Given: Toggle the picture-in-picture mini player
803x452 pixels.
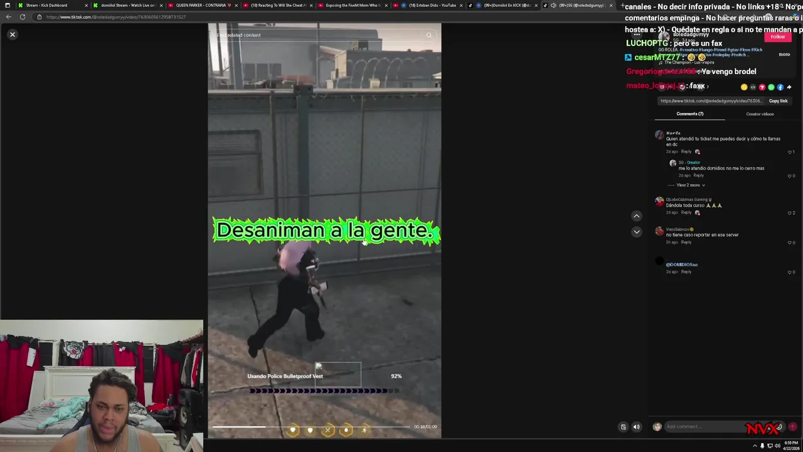Looking at the screenshot, I should (623, 427).
